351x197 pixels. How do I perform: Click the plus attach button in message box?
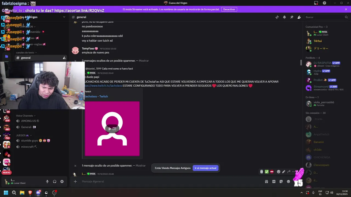[x=75, y=181]
